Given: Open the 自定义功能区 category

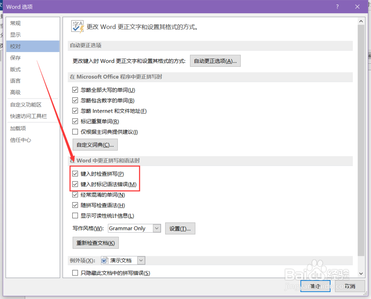Looking at the screenshot, I should tap(33, 105).
